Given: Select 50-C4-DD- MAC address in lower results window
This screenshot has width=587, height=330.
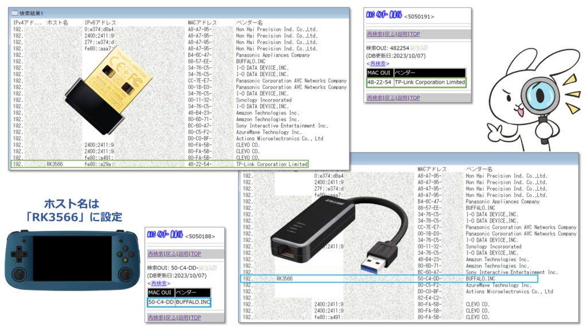Looking at the screenshot, I should pyautogui.click(x=429, y=279).
